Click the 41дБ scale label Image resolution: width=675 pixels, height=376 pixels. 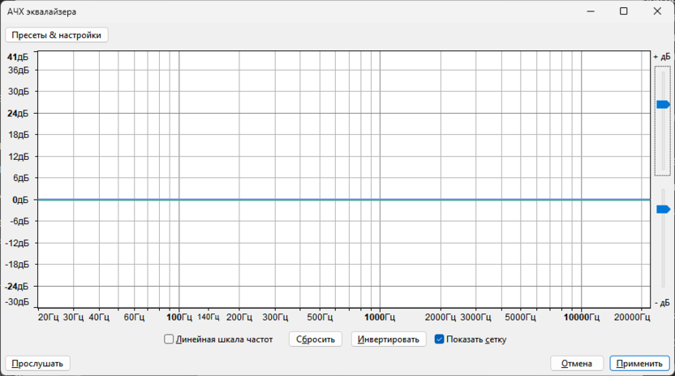click(x=18, y=57)
